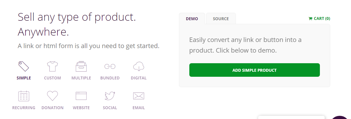Open the Source tab

(x=221, y=19)
